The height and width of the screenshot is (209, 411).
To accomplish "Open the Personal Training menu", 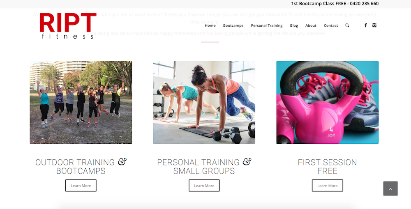I will pyautogui.click(x=267, y=25).
